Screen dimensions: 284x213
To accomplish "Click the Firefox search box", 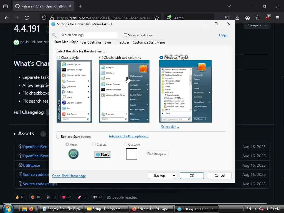I will (x=189, y=18).
